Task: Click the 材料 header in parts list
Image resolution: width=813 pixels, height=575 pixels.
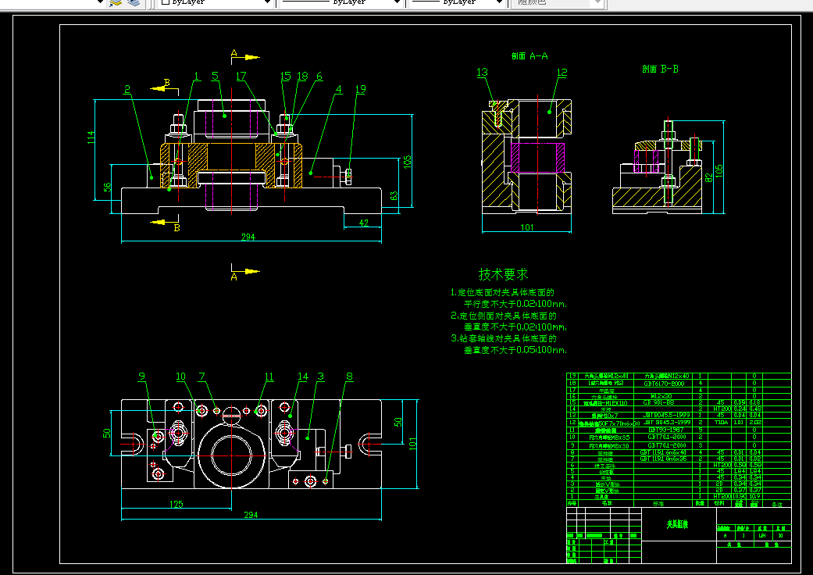Action: (x=719, y=503)
